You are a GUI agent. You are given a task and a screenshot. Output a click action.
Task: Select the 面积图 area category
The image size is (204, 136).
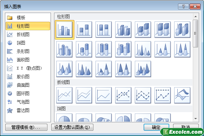click(x=28, y=60)
